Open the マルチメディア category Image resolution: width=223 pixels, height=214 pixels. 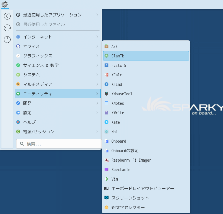[58, 84]
